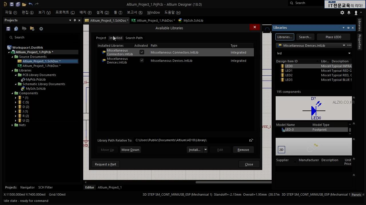Click the Install... button
This screenshot has height=205, width=366.
click(x=195, y=150)
